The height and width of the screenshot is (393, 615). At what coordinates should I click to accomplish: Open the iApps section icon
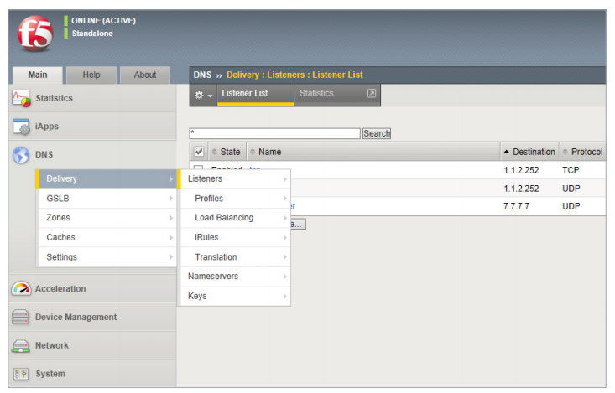pos(21,127)
